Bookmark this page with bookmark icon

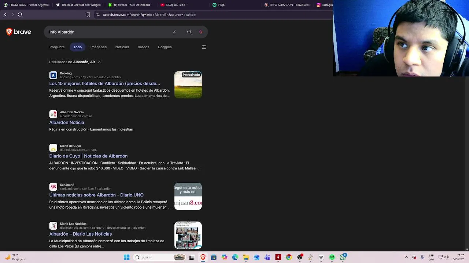click(x=88, y=15)
